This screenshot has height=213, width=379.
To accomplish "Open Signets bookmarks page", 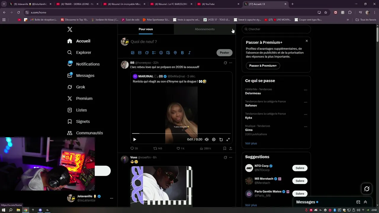I will [x=78, y=122].
